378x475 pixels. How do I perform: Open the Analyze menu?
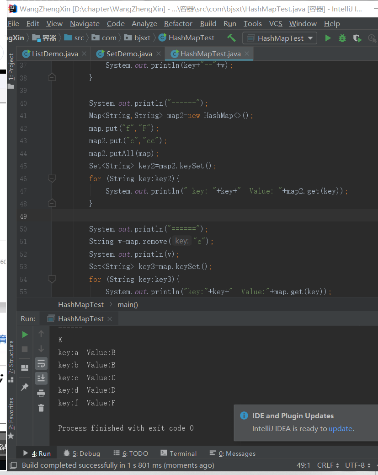click(x=144, y=24)
